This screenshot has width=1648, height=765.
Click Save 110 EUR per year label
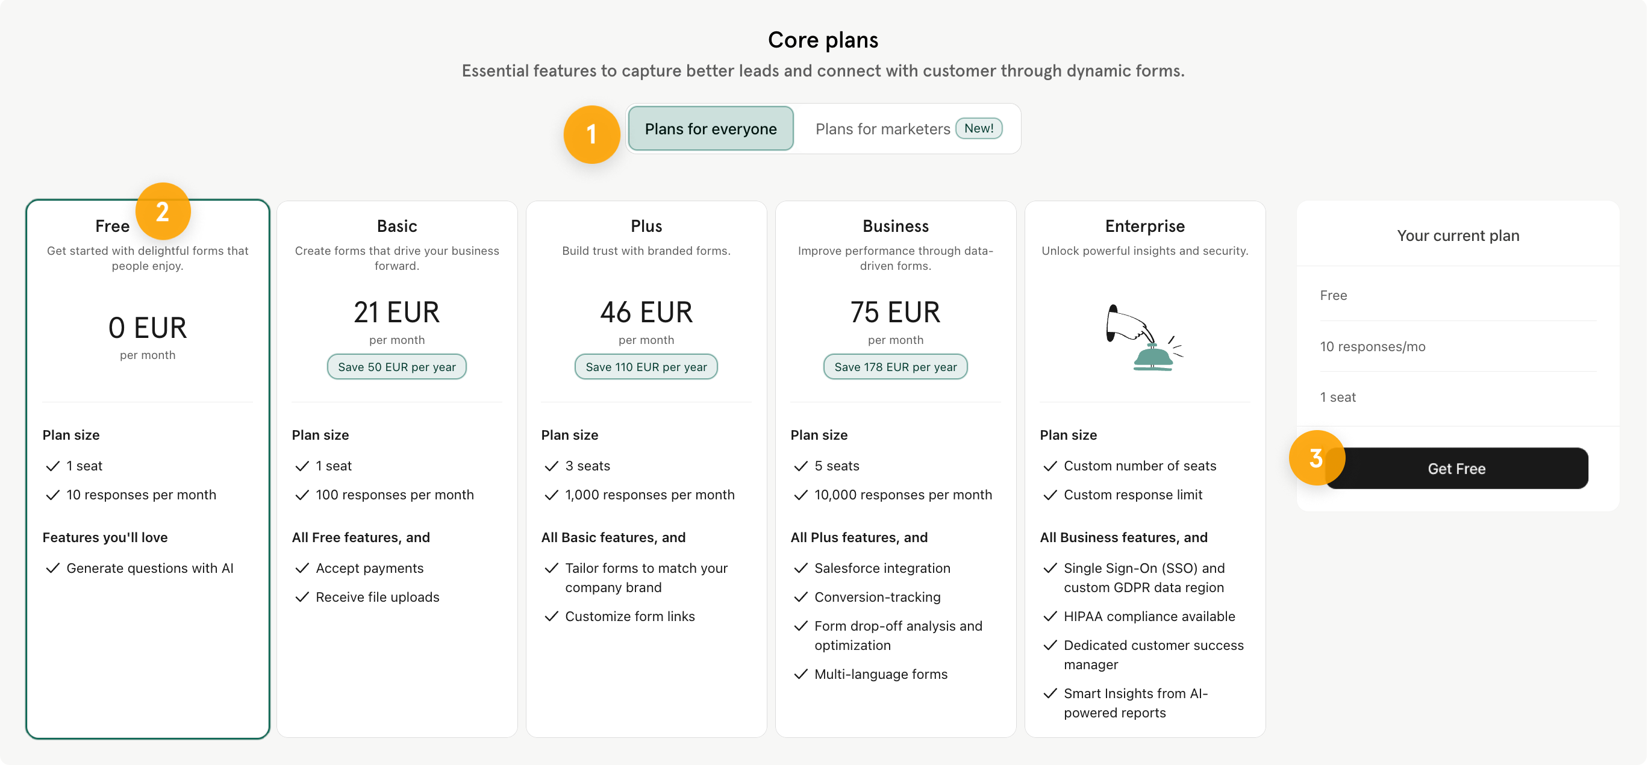click(646, 366)
